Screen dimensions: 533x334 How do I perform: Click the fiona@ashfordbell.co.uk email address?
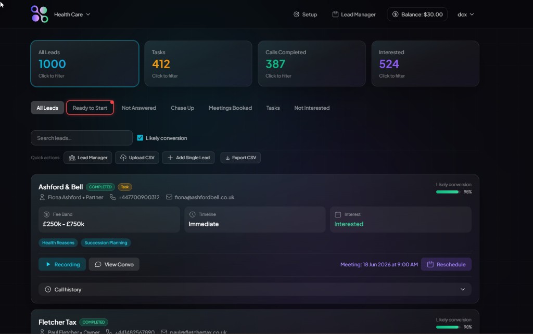204,197
